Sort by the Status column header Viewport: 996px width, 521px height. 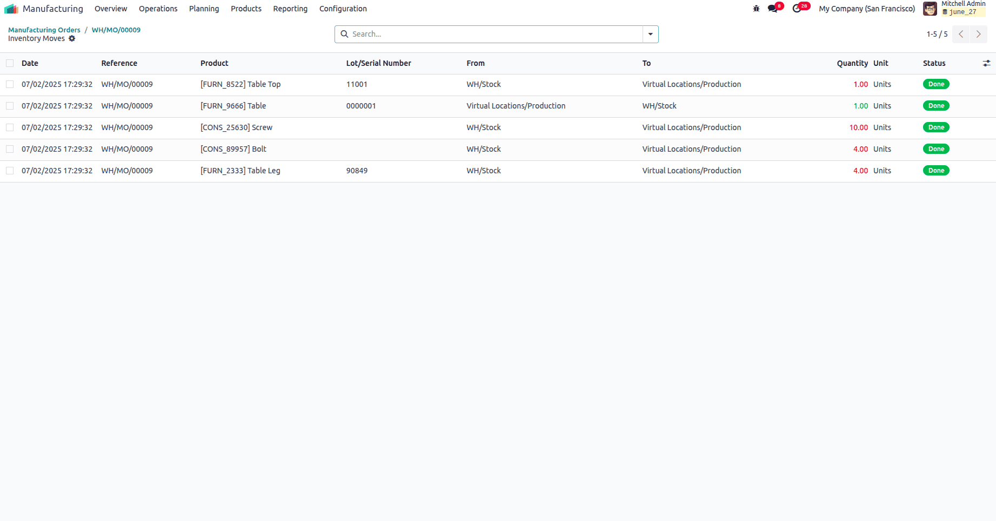point(934,63)
